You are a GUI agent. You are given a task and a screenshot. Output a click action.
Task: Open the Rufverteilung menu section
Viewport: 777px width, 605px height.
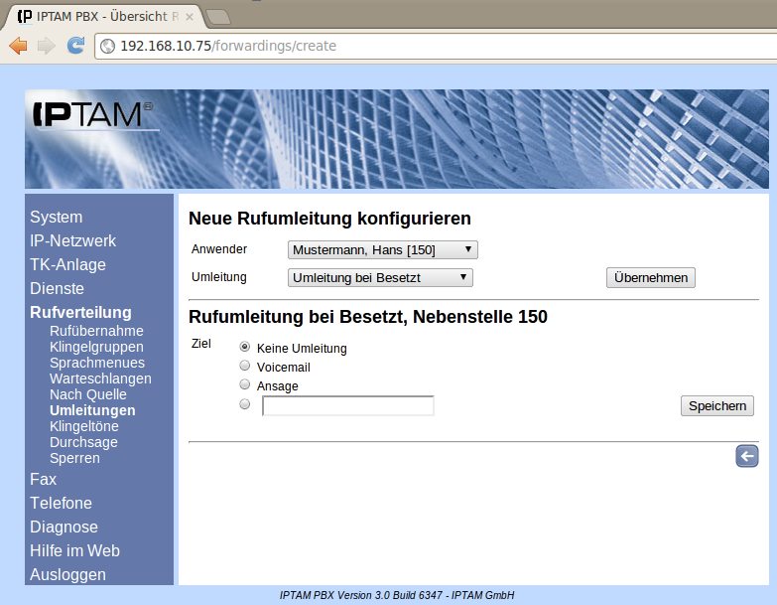[80, 312]
